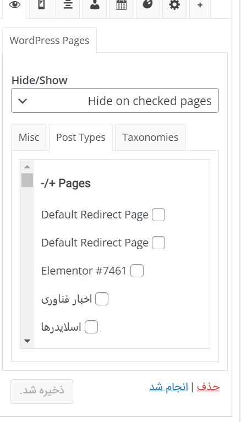Collapse the -/+ Pages section
This screenshot has width=241, height=422.
click(65, 183)
